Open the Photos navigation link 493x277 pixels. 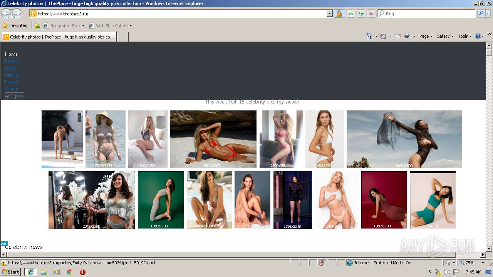tap(12, 61)
